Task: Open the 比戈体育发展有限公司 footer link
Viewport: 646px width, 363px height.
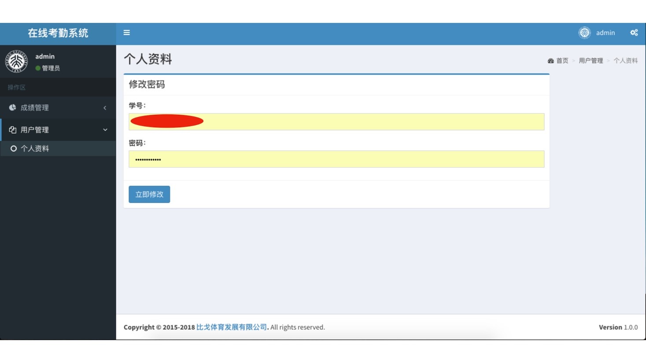Action: coord(231,327)
